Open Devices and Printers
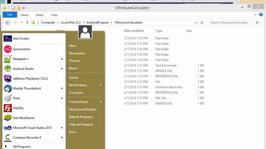The height and width of the screenshot is (149, 266). point(83,109)
